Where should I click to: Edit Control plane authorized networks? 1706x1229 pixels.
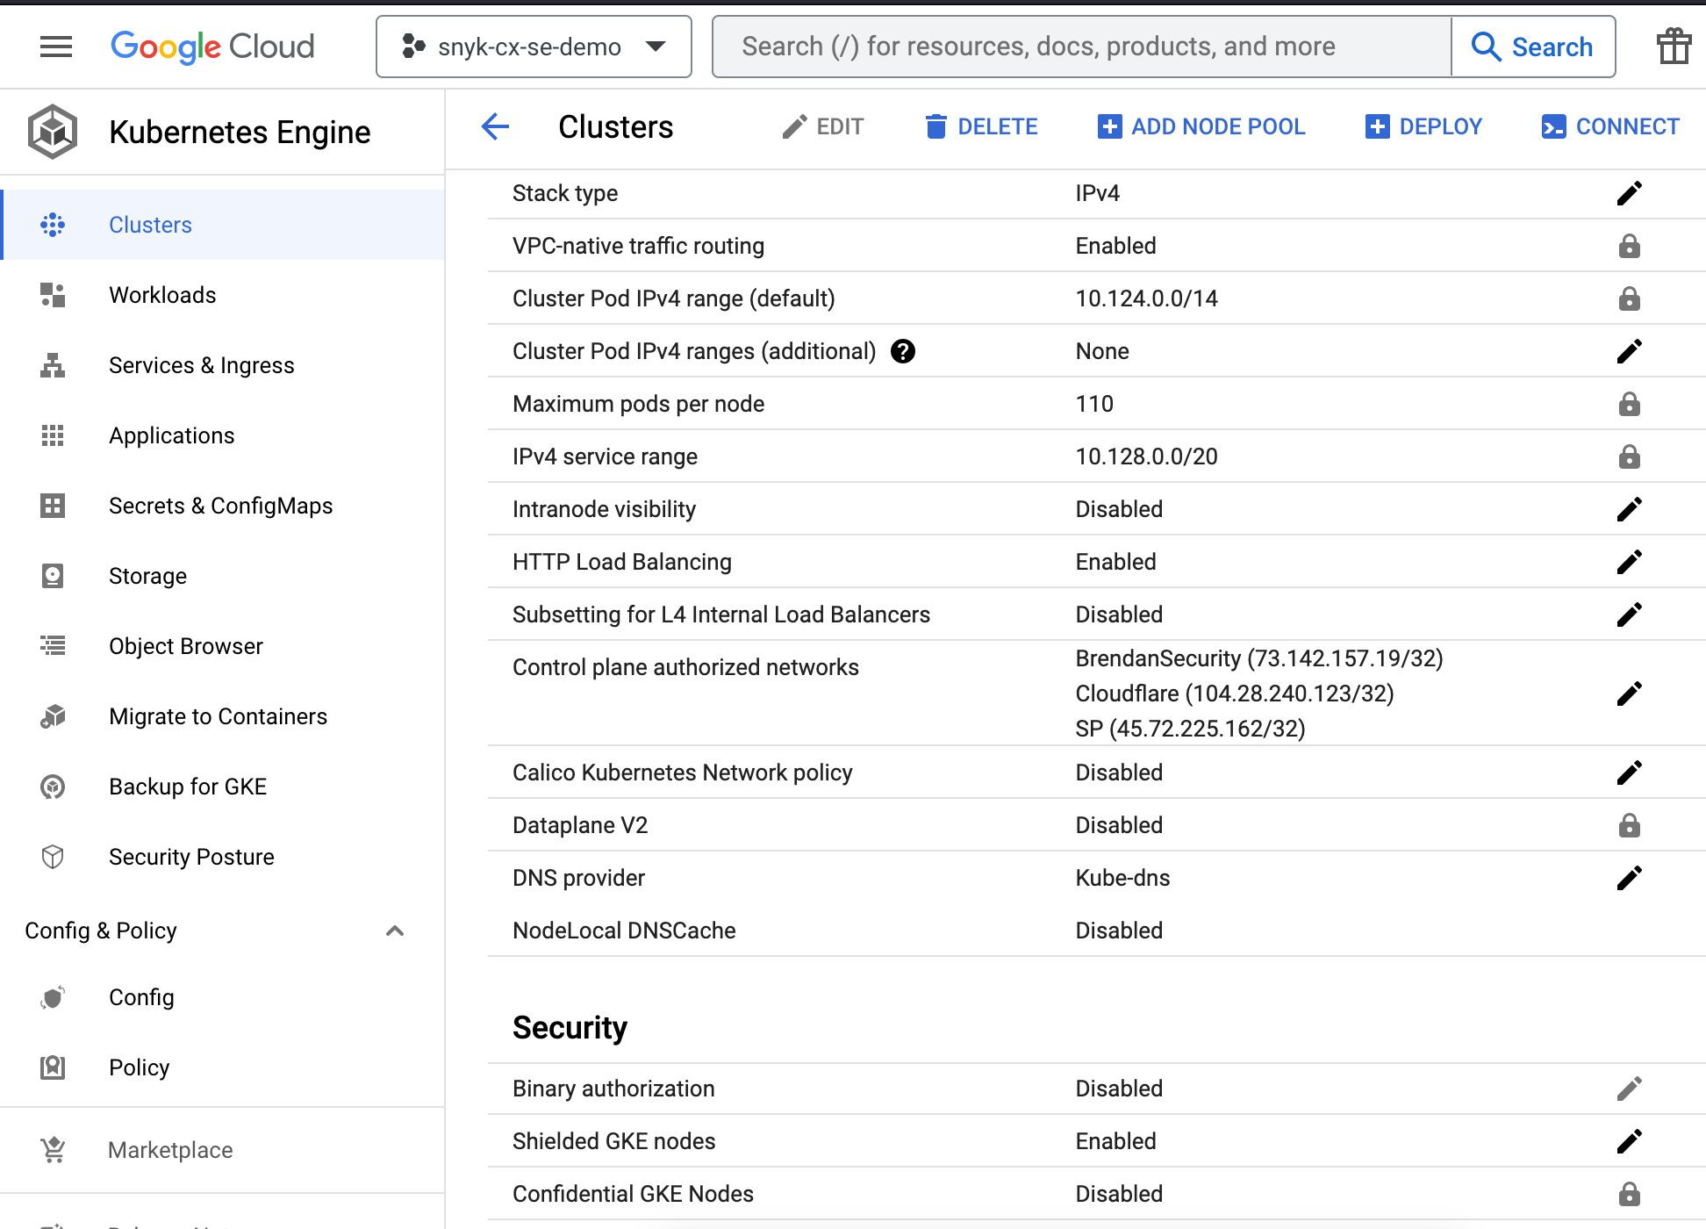click(x=1629, y=694)
